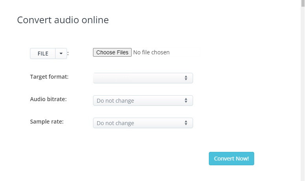Click the vertical scrollbar track
Viewport: 305px width, 181px height.
coord(302,98)
